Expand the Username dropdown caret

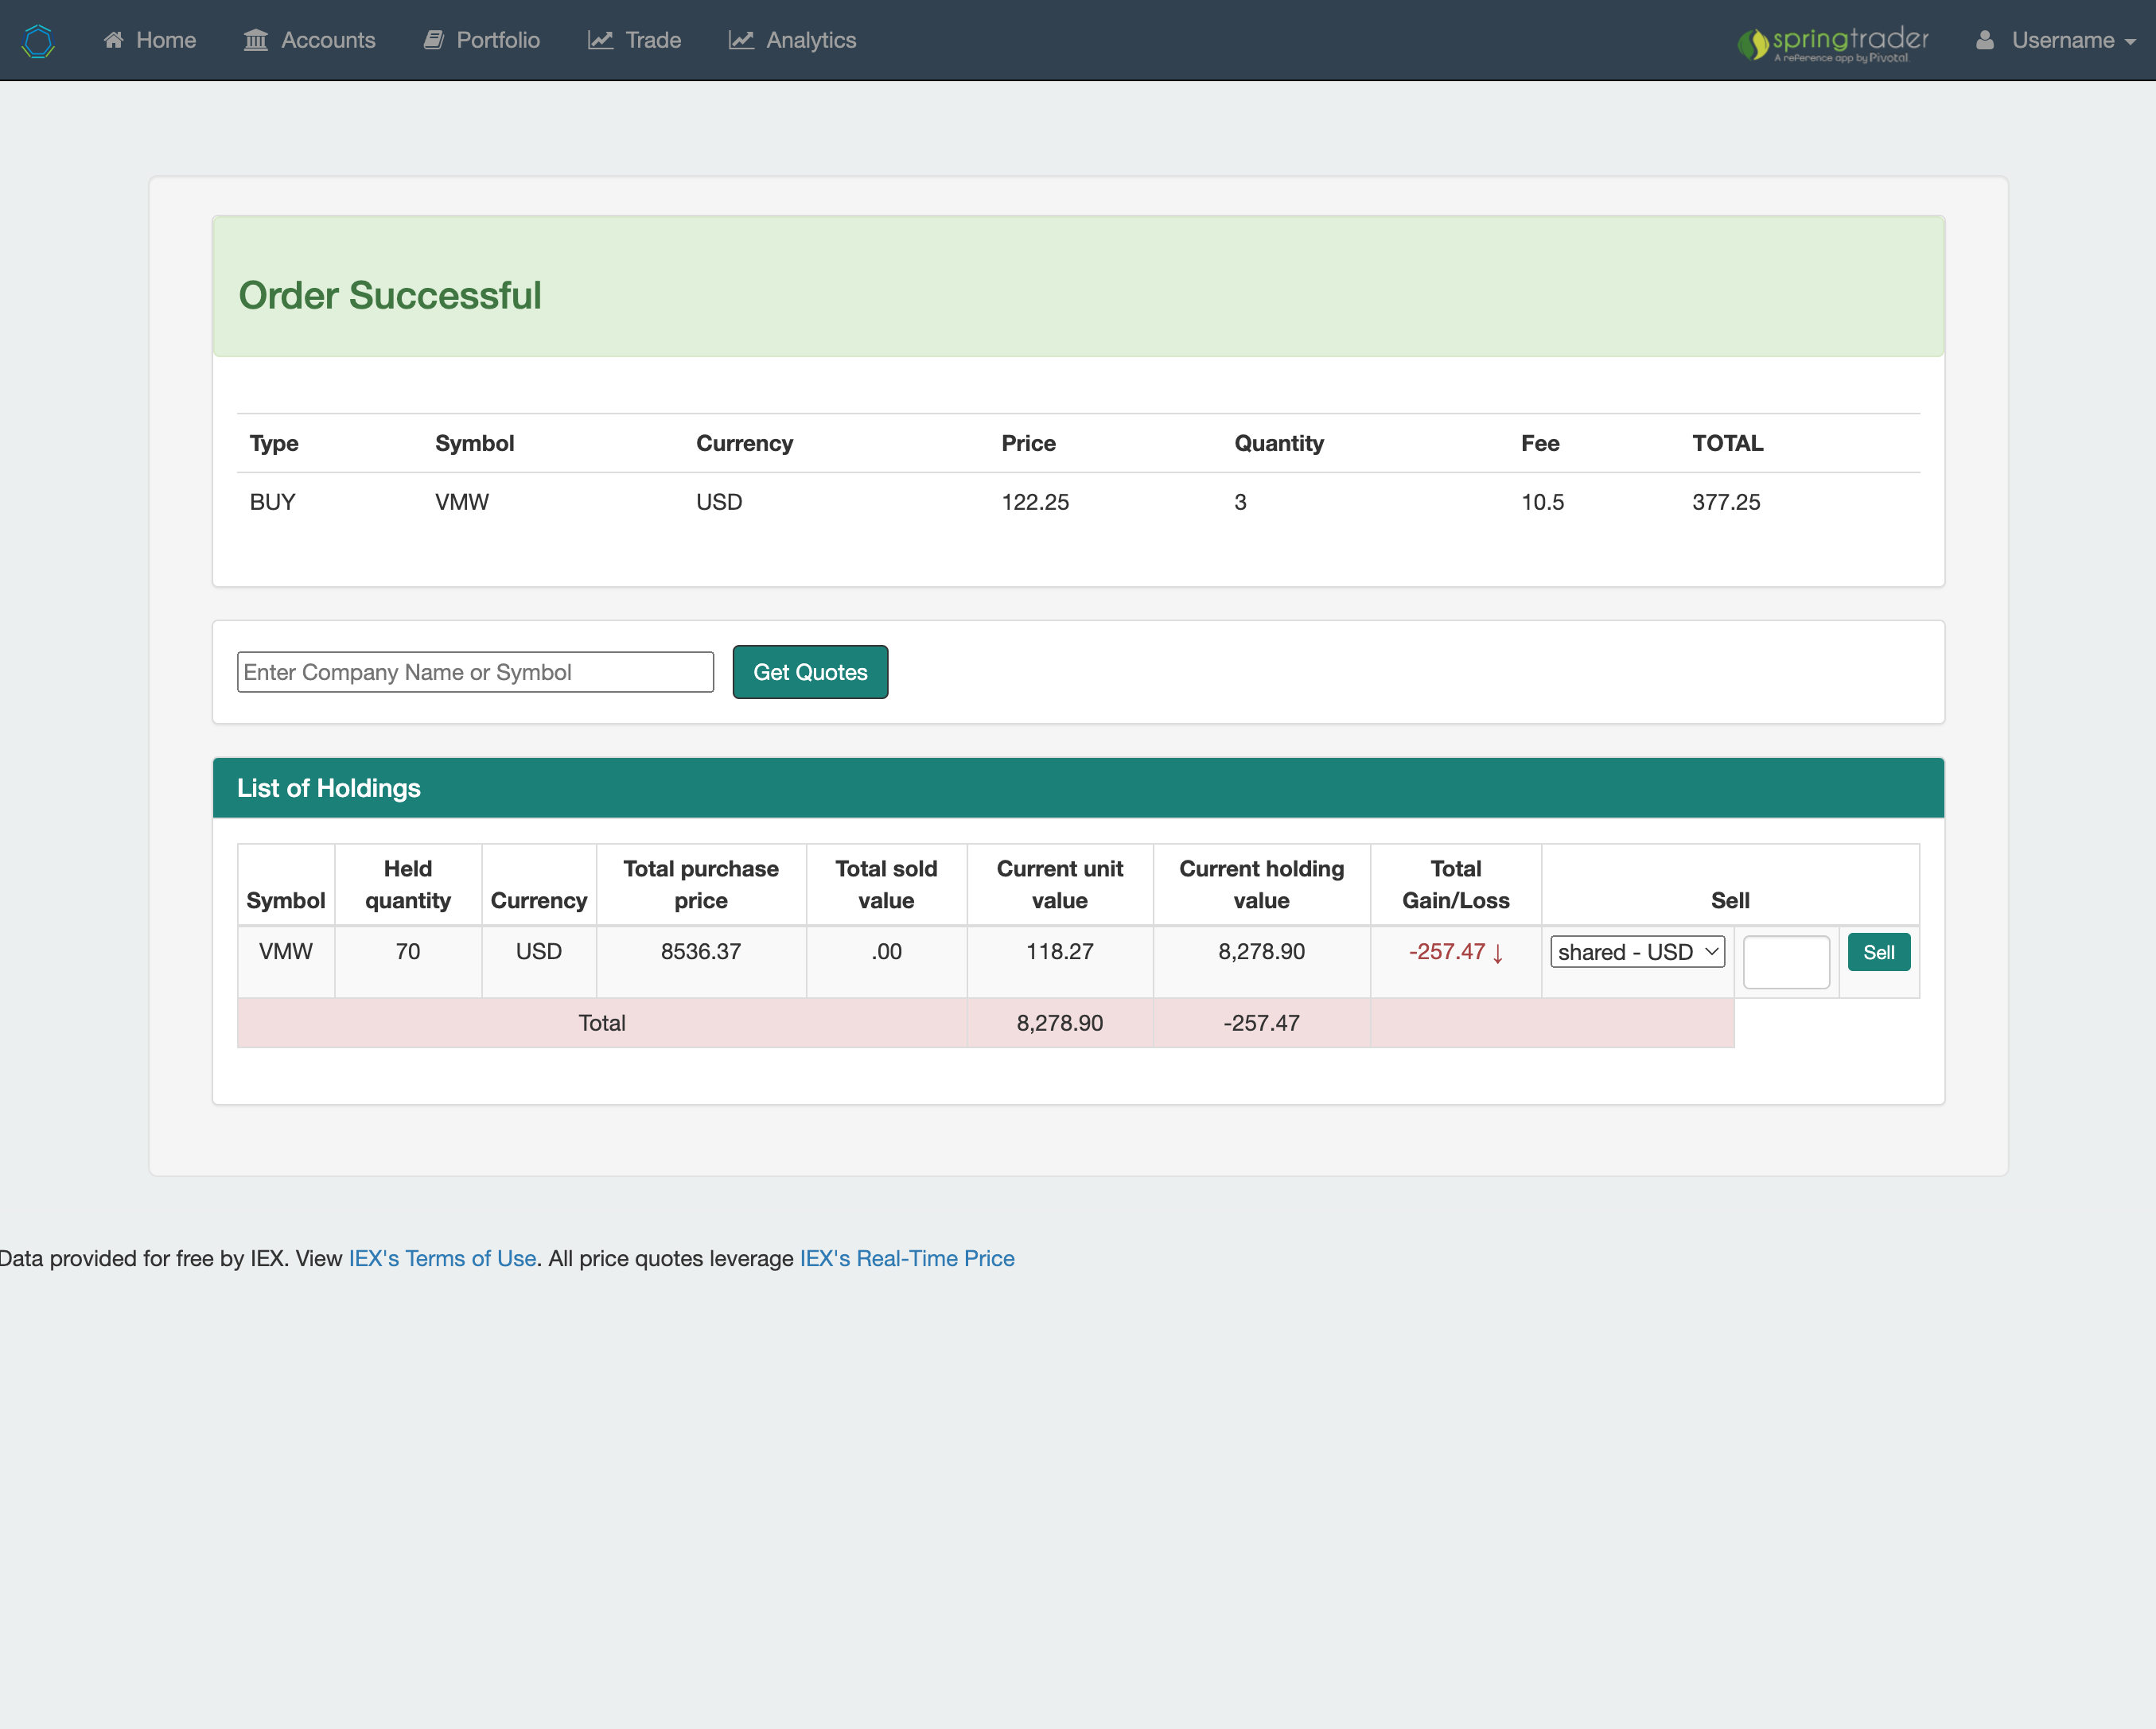2130,42
